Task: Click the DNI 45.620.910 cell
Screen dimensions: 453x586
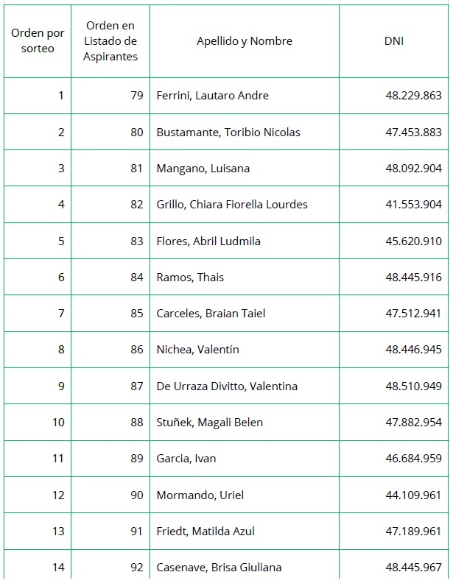Action: [x=412, y=241]
